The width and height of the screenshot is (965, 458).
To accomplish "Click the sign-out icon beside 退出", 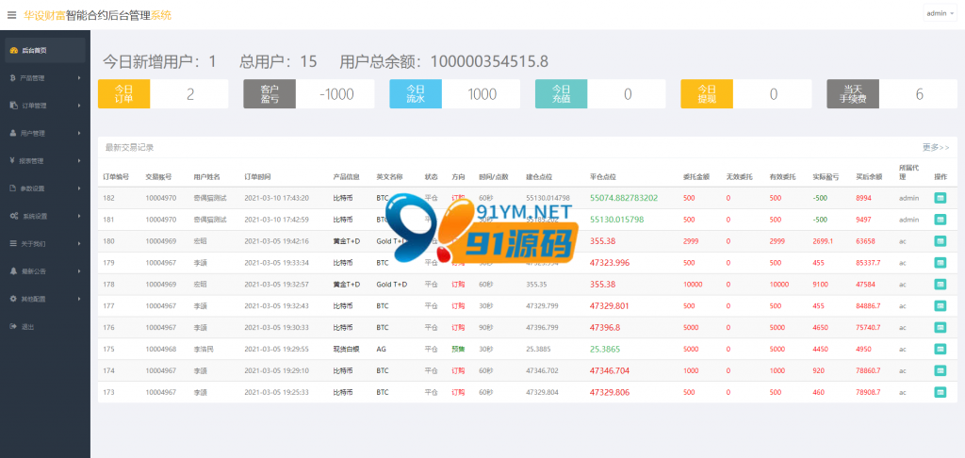I will [13, 326].
